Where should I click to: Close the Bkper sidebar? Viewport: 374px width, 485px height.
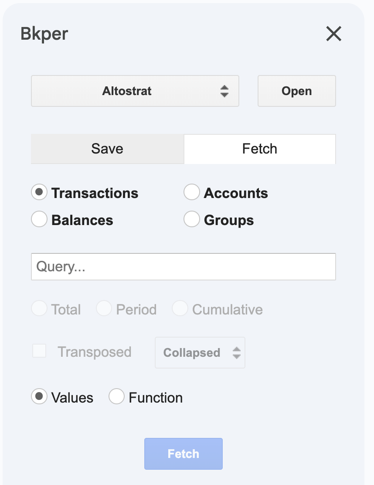point(333,34)
